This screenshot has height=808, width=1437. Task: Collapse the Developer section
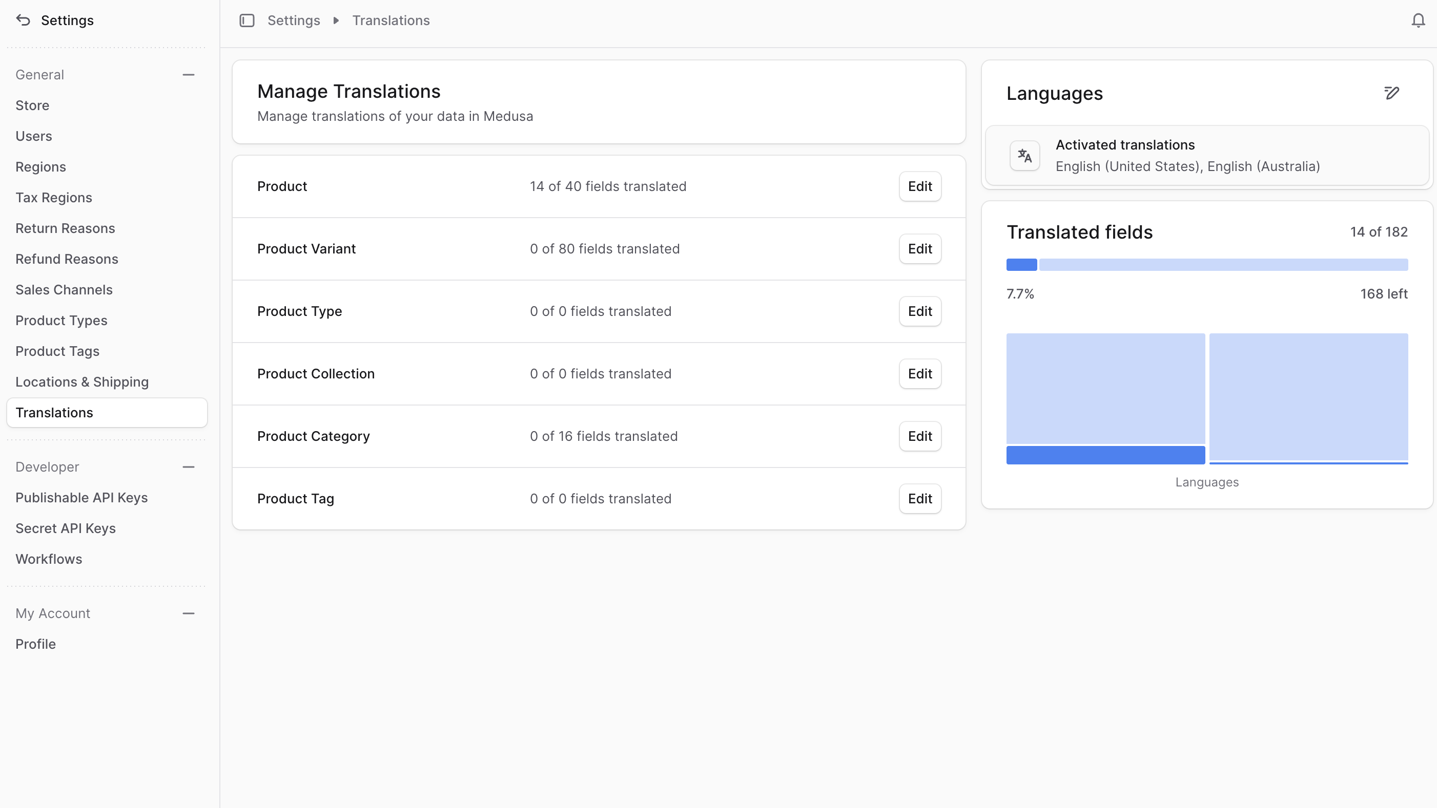click(189, 467)
